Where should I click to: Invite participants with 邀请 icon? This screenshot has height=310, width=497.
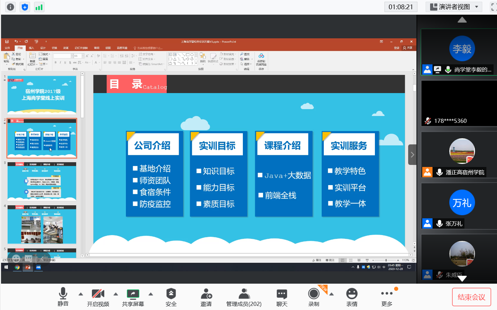pos(206,297)
